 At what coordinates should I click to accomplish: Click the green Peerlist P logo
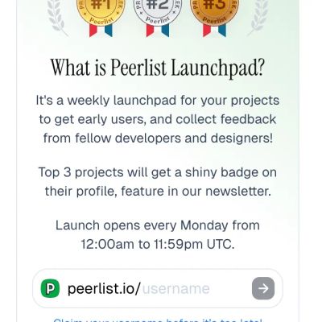(50, 288)
